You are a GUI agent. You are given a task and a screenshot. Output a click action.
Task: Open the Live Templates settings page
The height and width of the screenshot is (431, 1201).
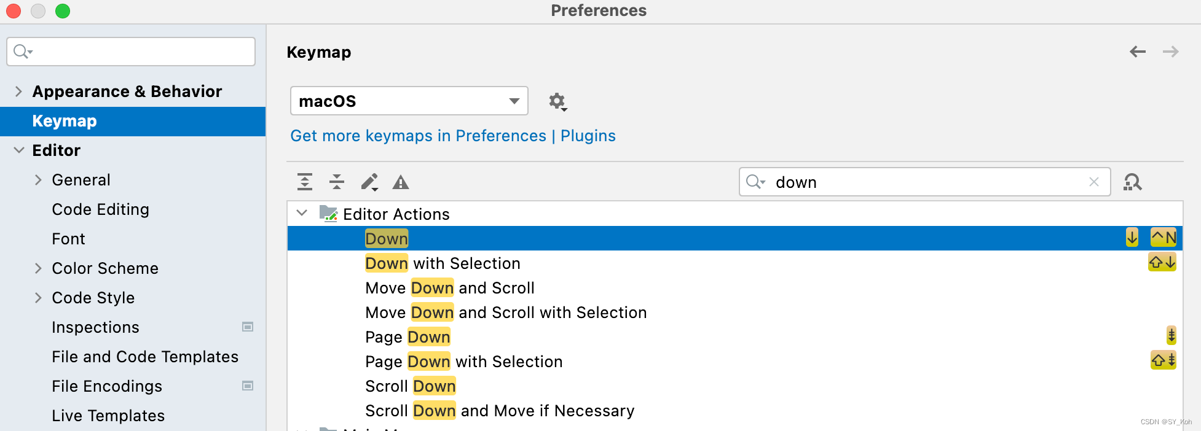click(x=108, y=416)
